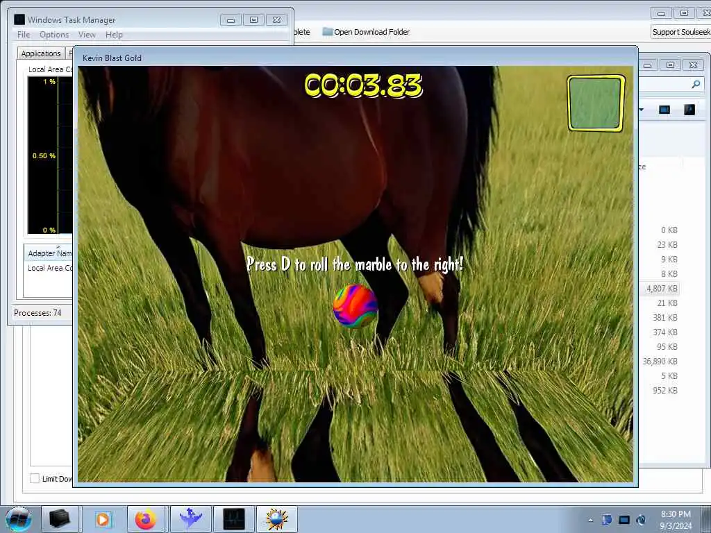Screen dimensions: 711x533
Task: Switch to Firefox from the taskbar
Action: (x=146, y=519)
